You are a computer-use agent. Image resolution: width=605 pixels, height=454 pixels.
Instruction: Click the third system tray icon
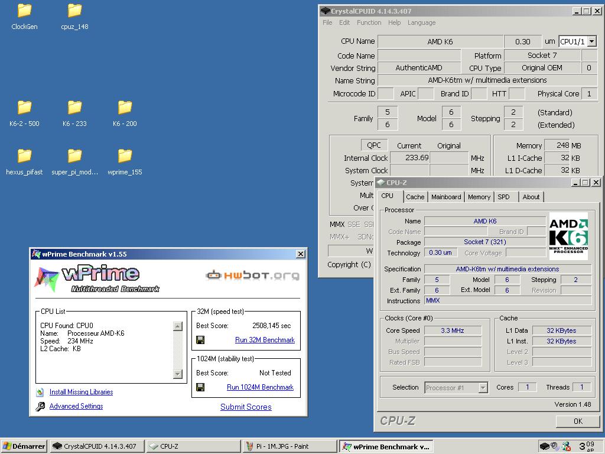coord(566,447)
